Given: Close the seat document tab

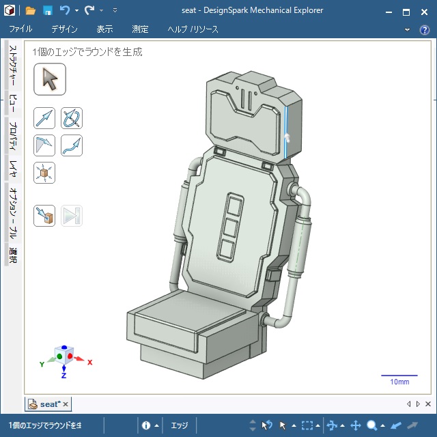Looking at the screenshot, I should [66, 404].
